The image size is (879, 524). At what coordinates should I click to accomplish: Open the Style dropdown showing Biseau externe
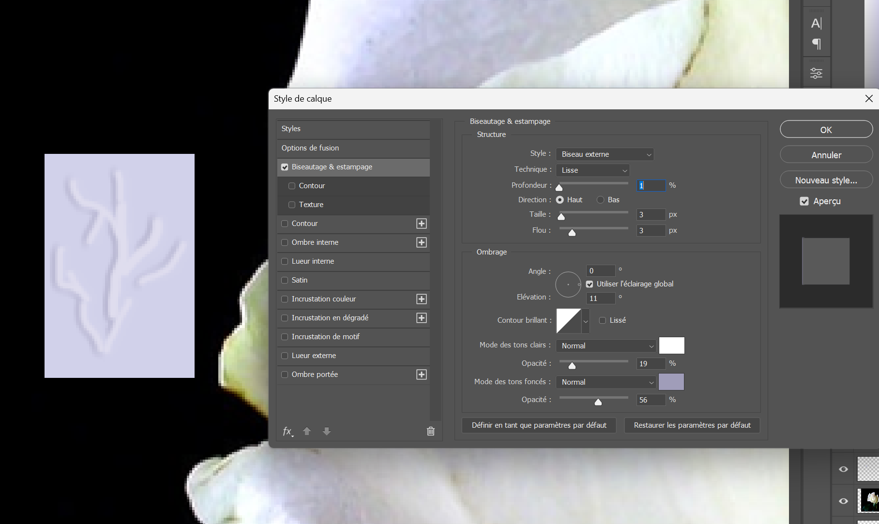(605, 154)
